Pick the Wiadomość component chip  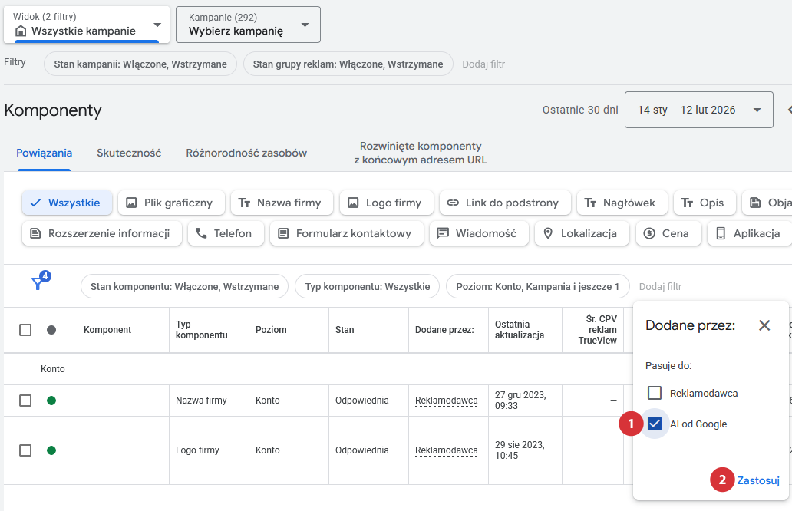click(x=478, y=233)
